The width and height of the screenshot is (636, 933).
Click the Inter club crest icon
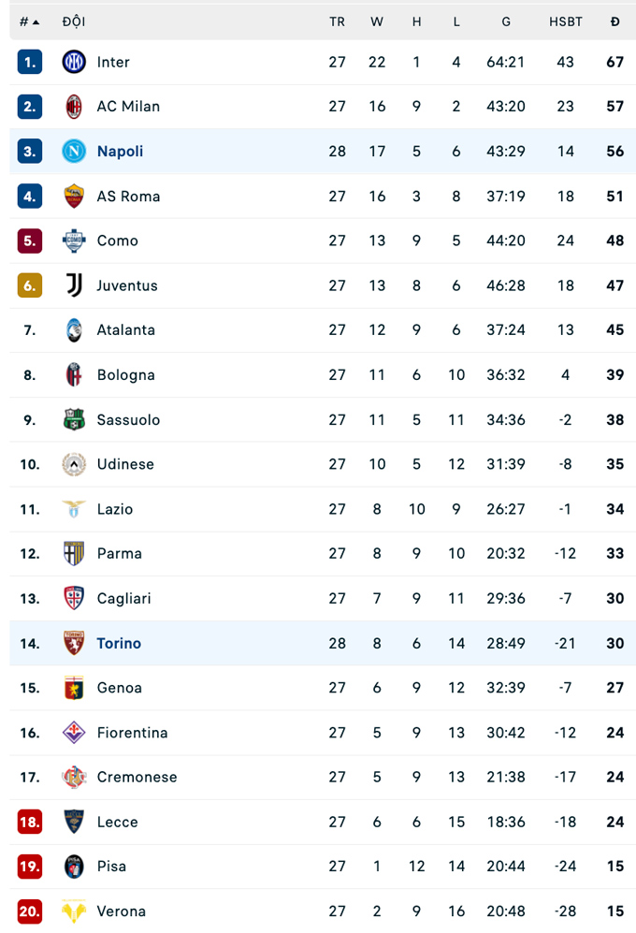(x=74, y=62)
